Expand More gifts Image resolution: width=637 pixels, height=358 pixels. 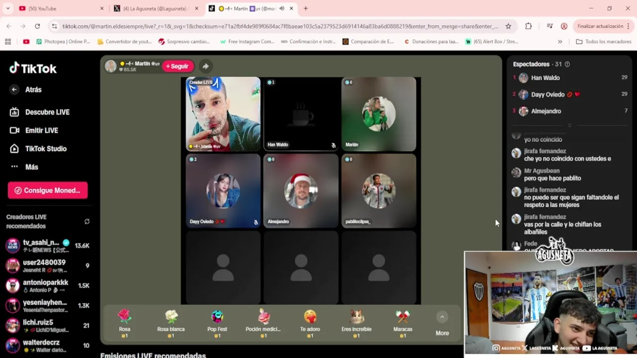(x=442, y=324)
